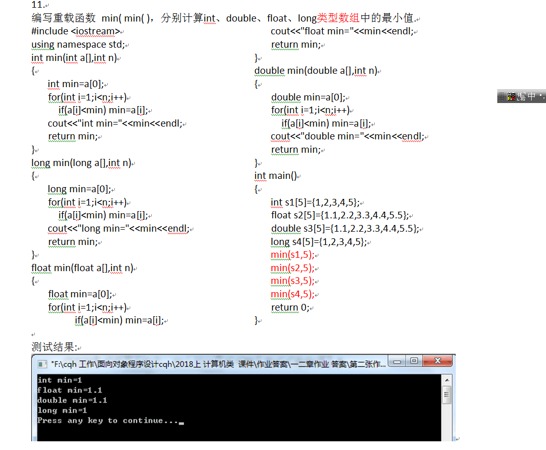Click the red min(s1,5); call line
The width and height of the screenshot is (546, 450).
point(292,255)
